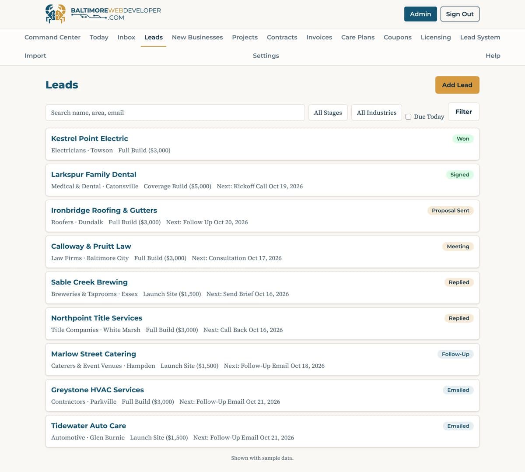Click the Meeting status badge
Viewport: 525px width, 472px height.
coord(458,247)
